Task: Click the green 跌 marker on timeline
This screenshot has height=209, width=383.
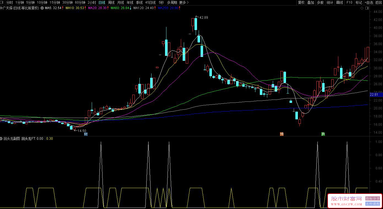Action: click(x=323, y=134)
